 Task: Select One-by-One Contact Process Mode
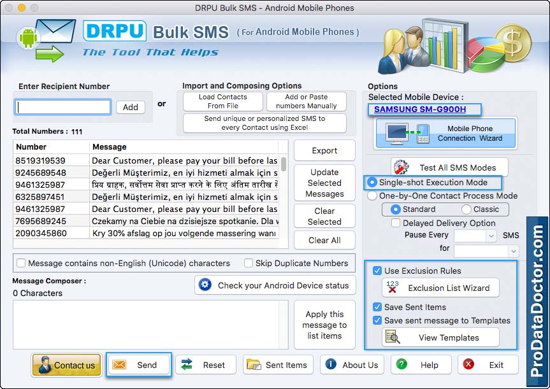point(372,195)
